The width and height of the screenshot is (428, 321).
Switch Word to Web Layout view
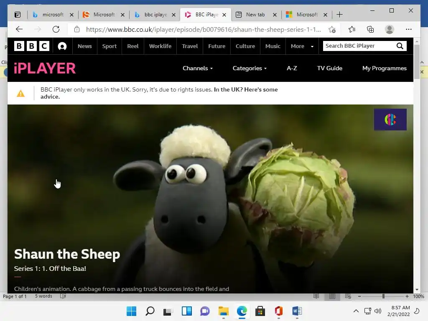point(348,296)
